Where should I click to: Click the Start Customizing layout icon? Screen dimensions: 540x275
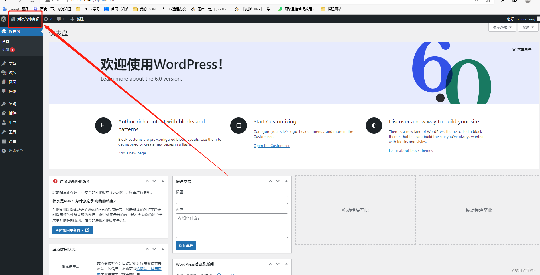[239, 125]
